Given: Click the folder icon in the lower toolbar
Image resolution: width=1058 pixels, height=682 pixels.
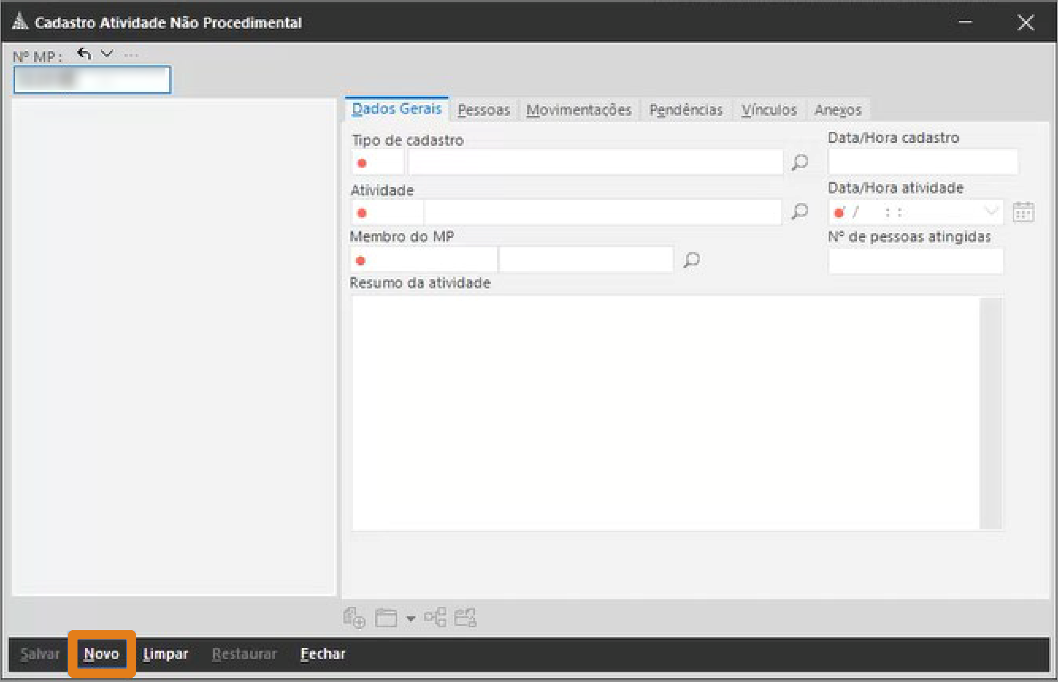Looking at the screenshot, I should coord(386,617).
